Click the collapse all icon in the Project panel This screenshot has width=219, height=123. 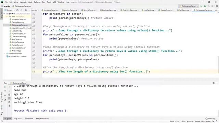(21, 10)
